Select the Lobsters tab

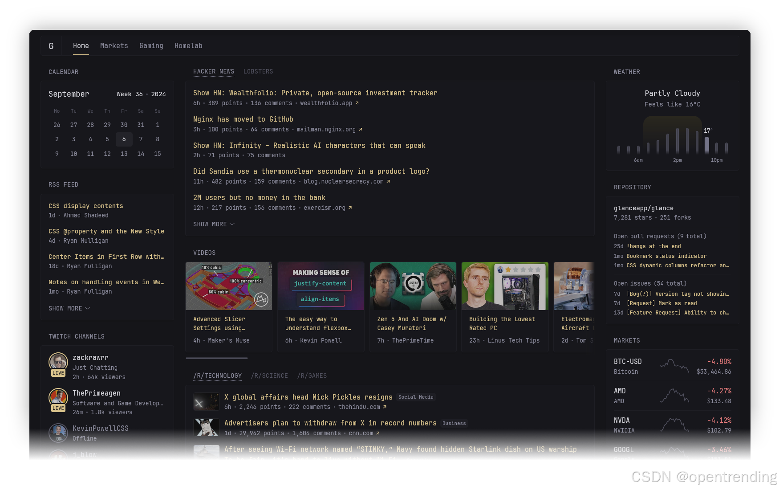(258, 72)
